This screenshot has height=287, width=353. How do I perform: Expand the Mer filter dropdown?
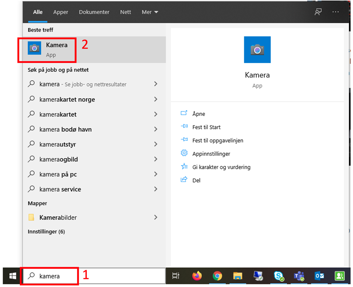click(x=150, y=12)
